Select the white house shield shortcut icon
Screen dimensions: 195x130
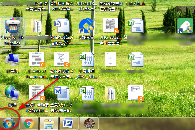pyautogui.click(x=185, y=26)
